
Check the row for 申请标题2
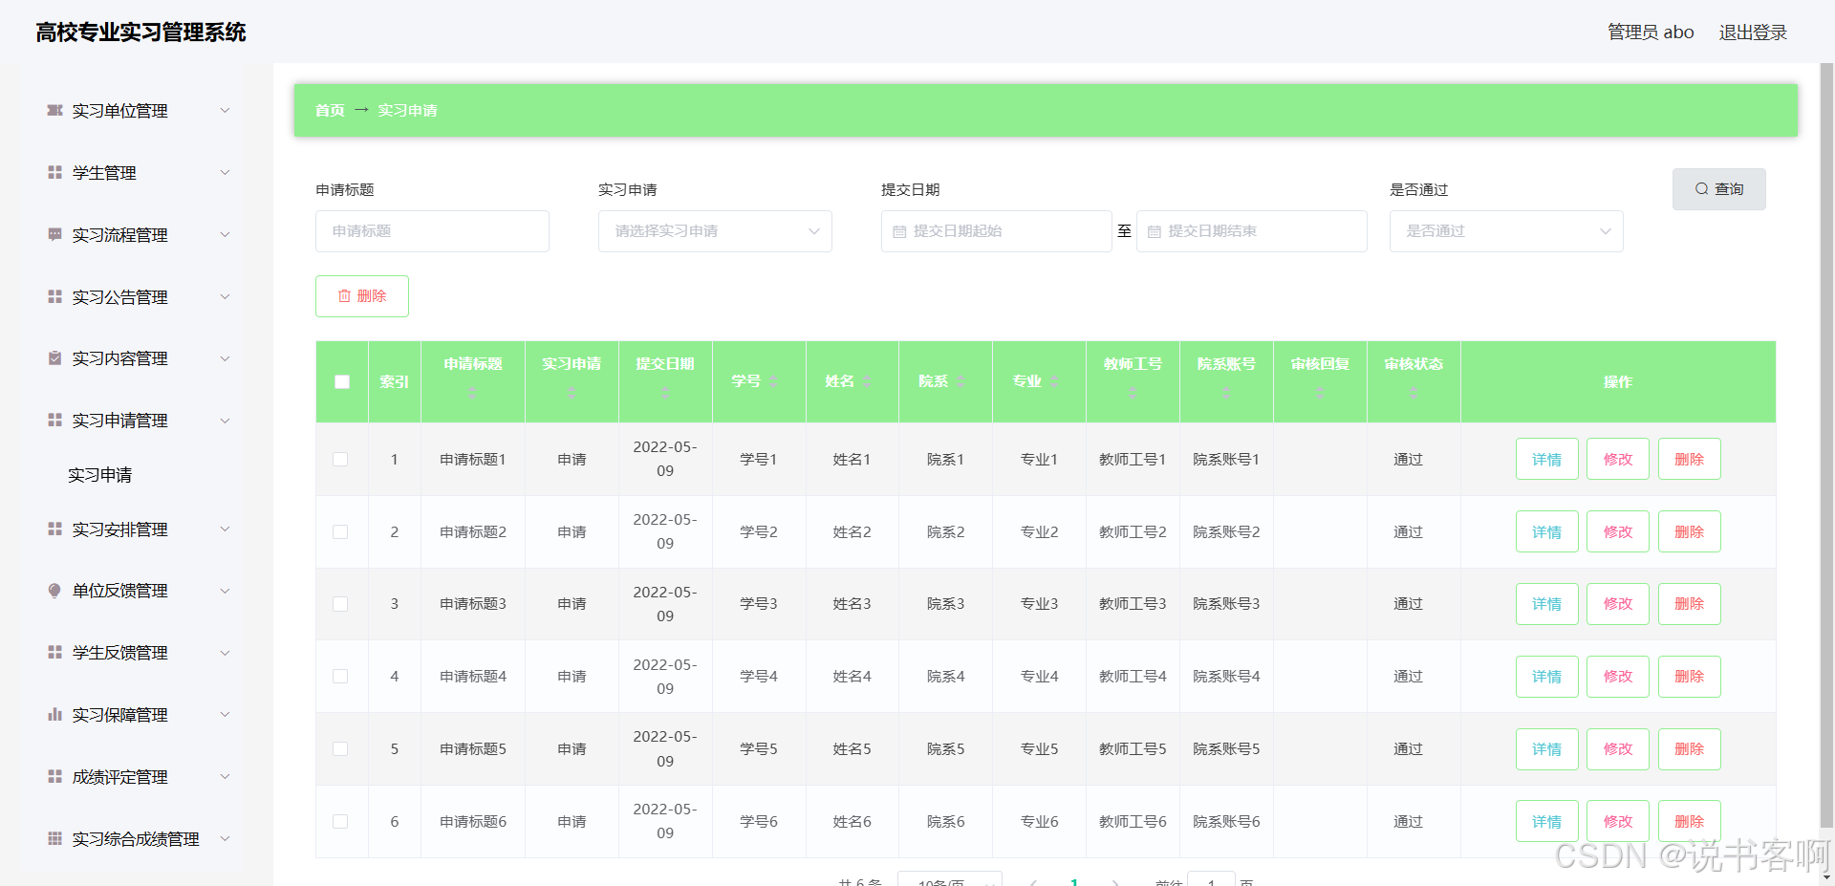340,532
